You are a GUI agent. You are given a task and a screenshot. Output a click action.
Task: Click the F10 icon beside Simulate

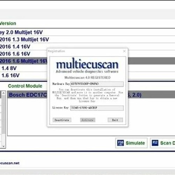click(120, 143)
